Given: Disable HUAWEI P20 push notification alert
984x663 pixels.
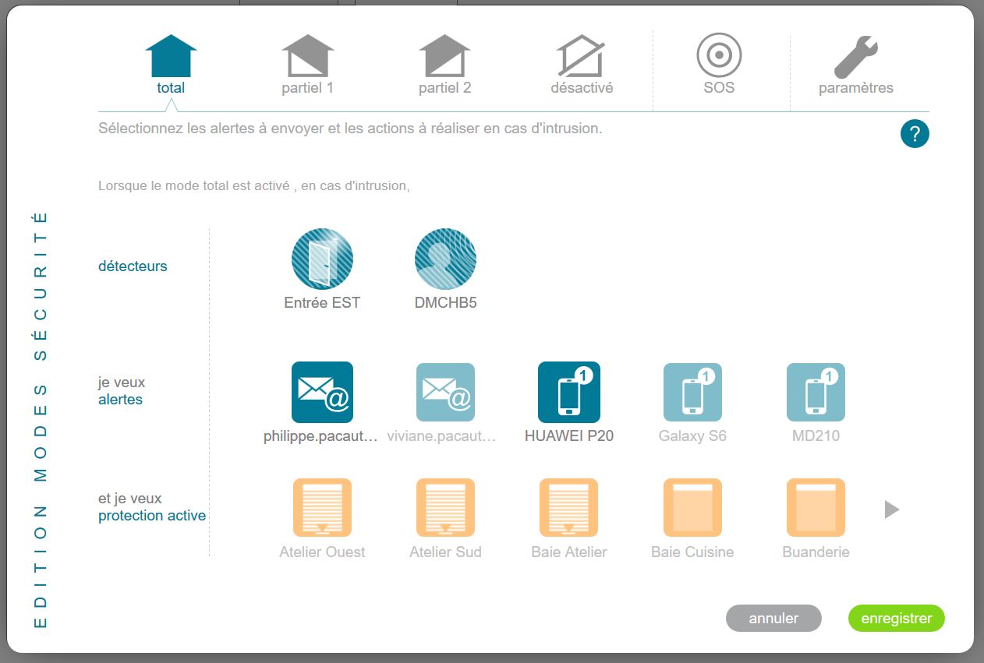Looking at the screenshot, I should pyautogui.click(x=568, y=392).
